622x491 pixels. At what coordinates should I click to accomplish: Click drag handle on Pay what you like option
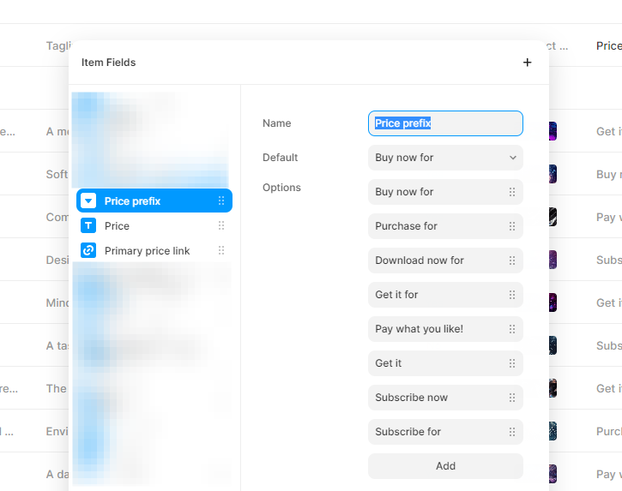coord(512,329)
